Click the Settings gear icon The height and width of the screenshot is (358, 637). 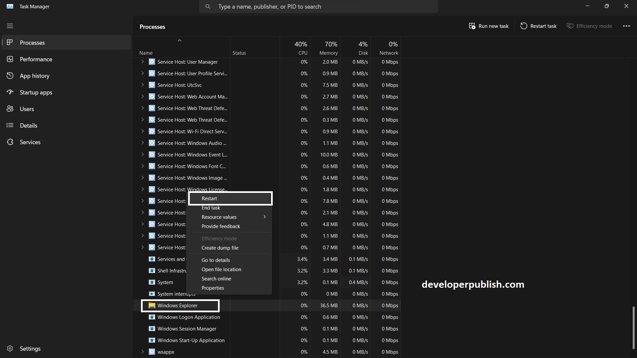[10, 349]
